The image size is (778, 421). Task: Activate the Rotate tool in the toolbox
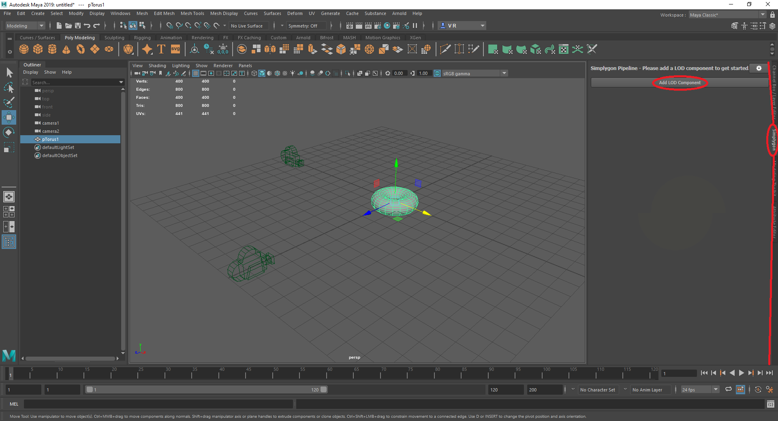click(9, 132)
